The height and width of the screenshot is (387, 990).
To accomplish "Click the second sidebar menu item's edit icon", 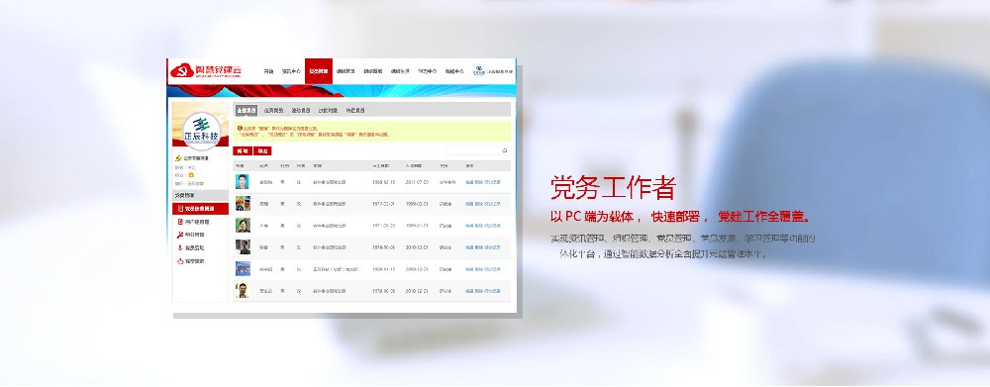I will [180, 222].
